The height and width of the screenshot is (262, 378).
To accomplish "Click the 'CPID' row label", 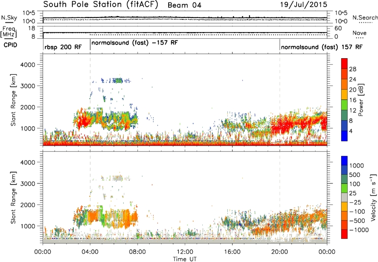I will pyautogui.click(x=10, y=45).
